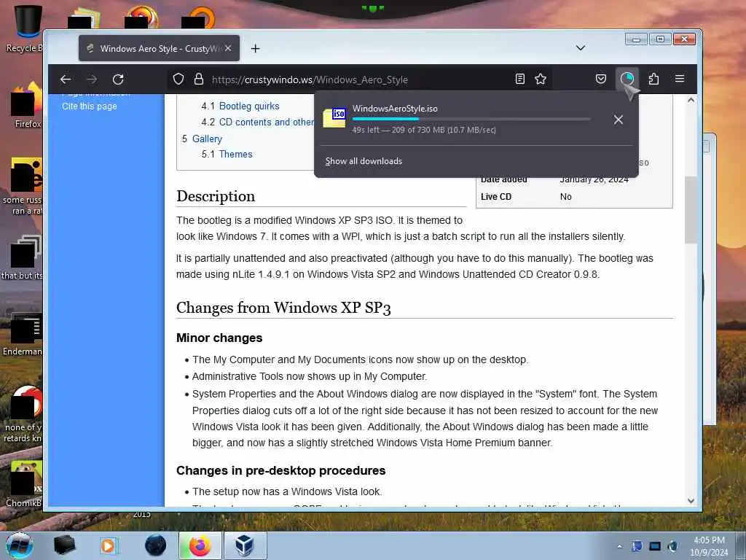Expand the list all tabs chevron

coord(581,48)
